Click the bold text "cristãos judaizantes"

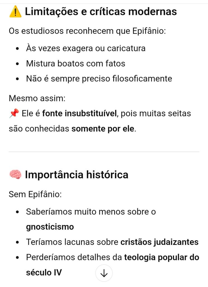[x=159, y=242]
